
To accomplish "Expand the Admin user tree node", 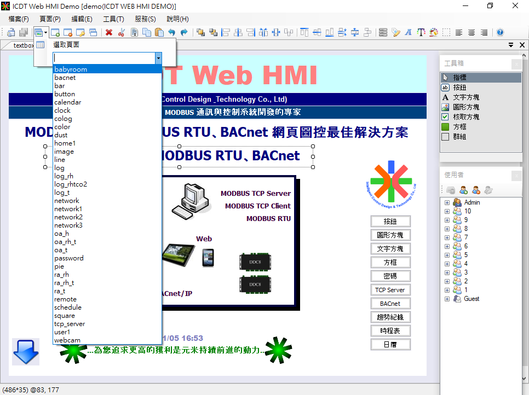I will (x=447, y=202).
